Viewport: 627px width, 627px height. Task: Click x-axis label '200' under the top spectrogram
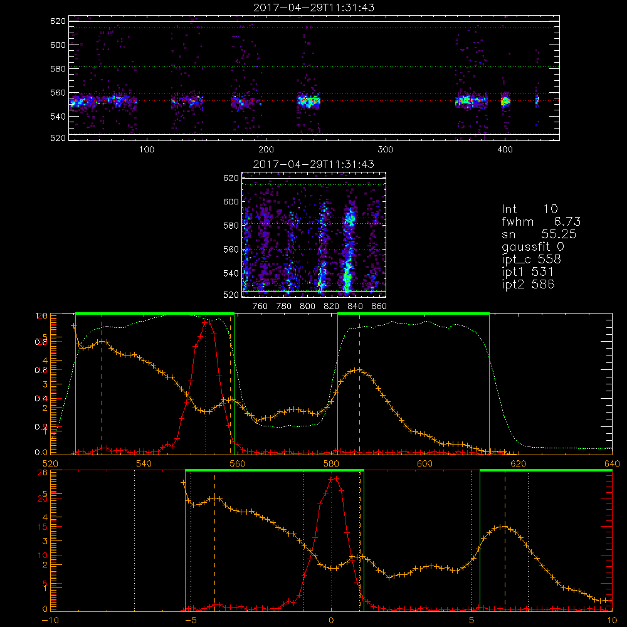tap(266, 150)
